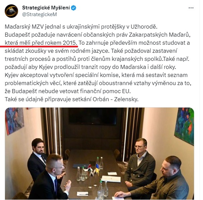
Task: Select the first line about Užhorodě
Action: click(x=81, y=27)
